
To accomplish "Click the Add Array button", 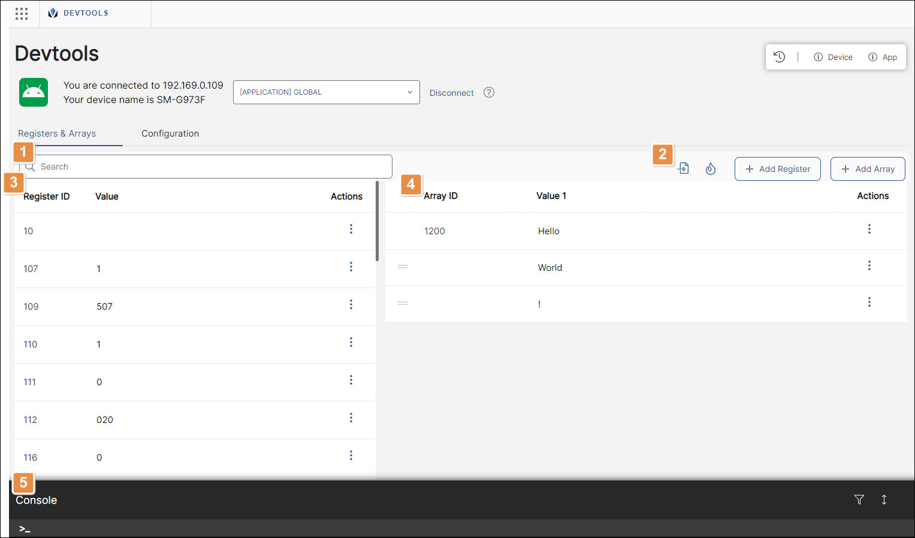I will pos(867,169).
